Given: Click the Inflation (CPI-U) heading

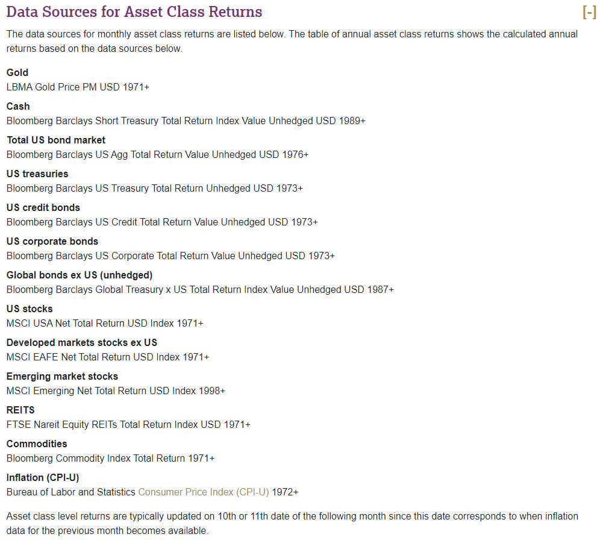Looking at the screenshot, I should coord(43,477).
